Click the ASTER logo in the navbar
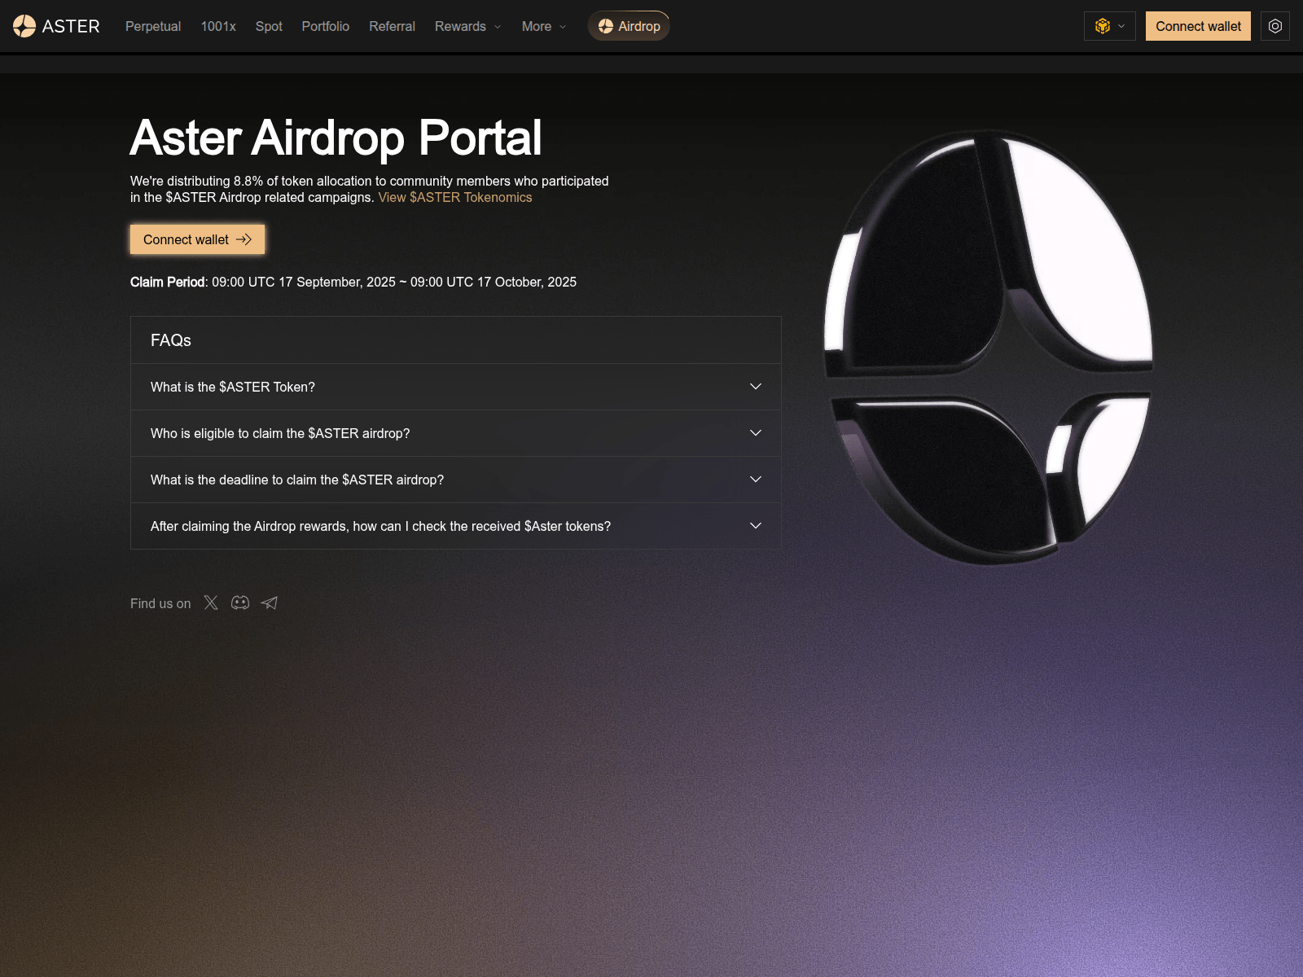Screen dimensions: 1303x977 [x=57, y=25]
